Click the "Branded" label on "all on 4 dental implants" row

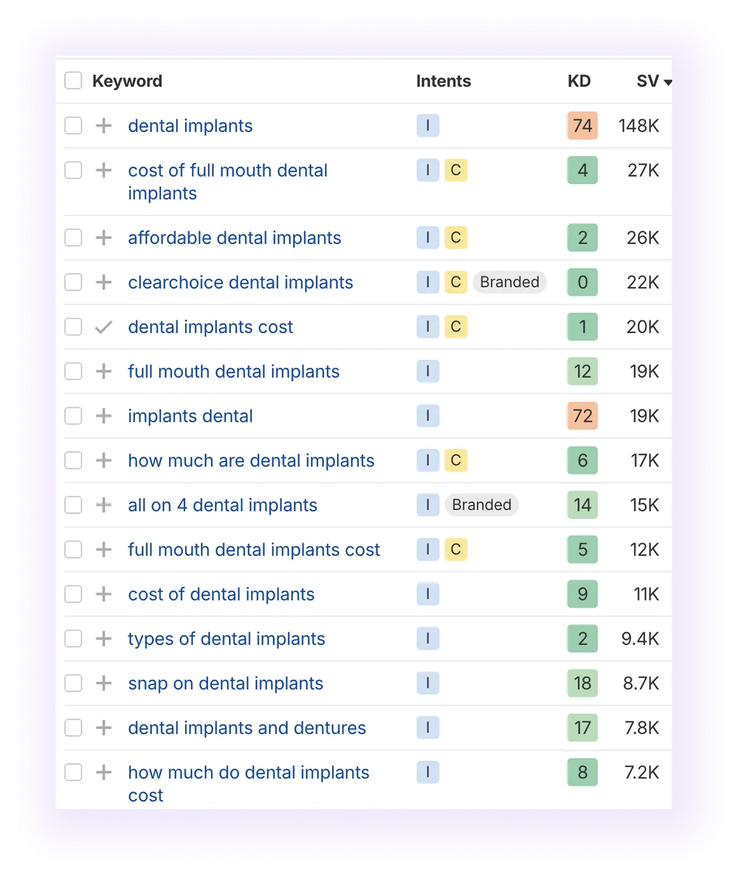[482, 505]
